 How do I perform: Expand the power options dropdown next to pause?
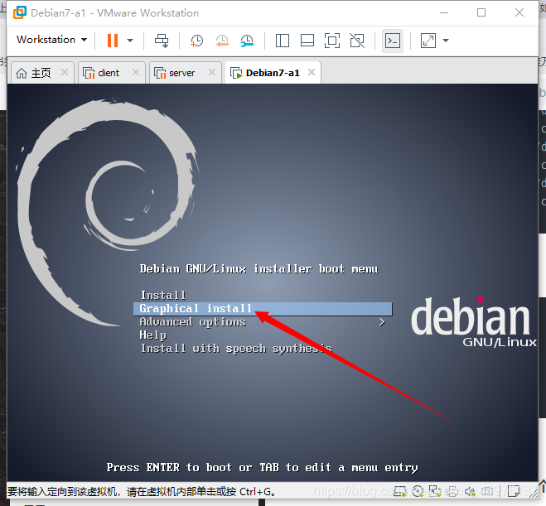point(130,41)
